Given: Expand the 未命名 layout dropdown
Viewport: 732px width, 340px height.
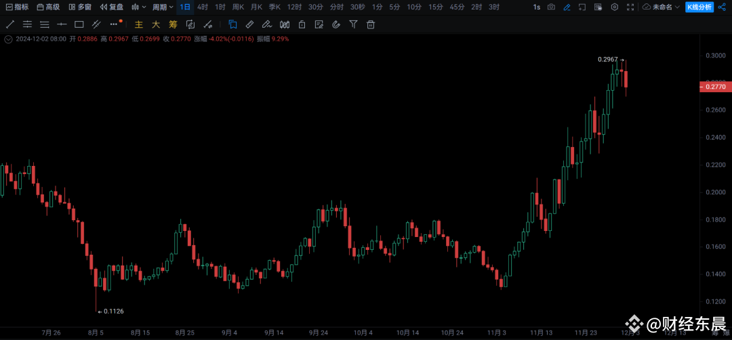Looking at the screenshot, I should (661, 7).
